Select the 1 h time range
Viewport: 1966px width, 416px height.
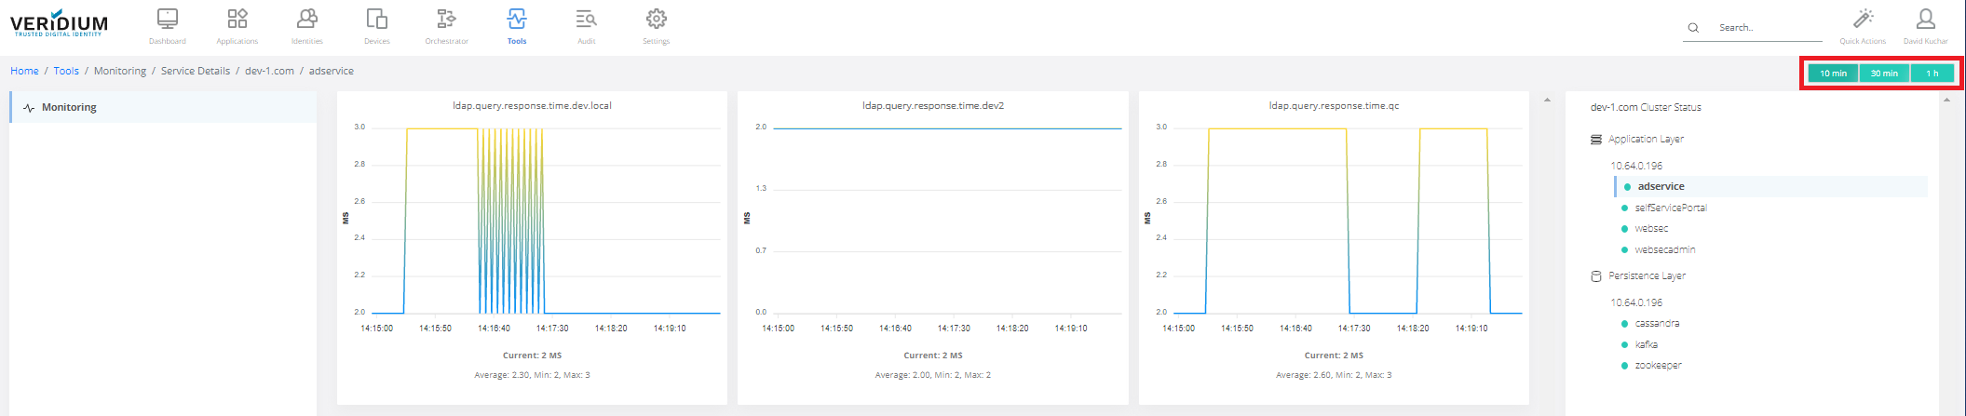coord(1932,74)
